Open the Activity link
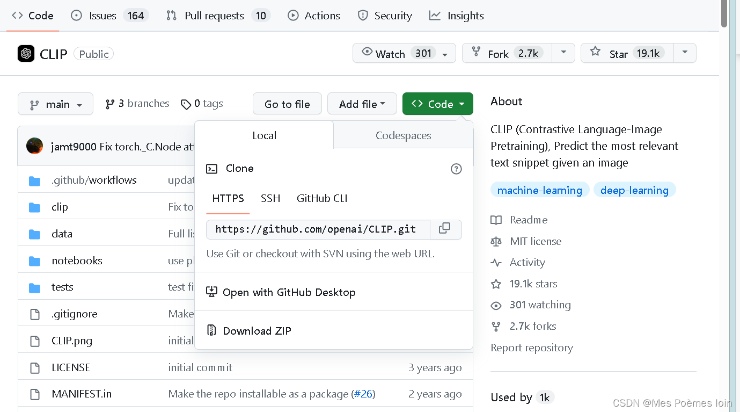The height and width of the screenshot is (412, 740). pos(518,262)
